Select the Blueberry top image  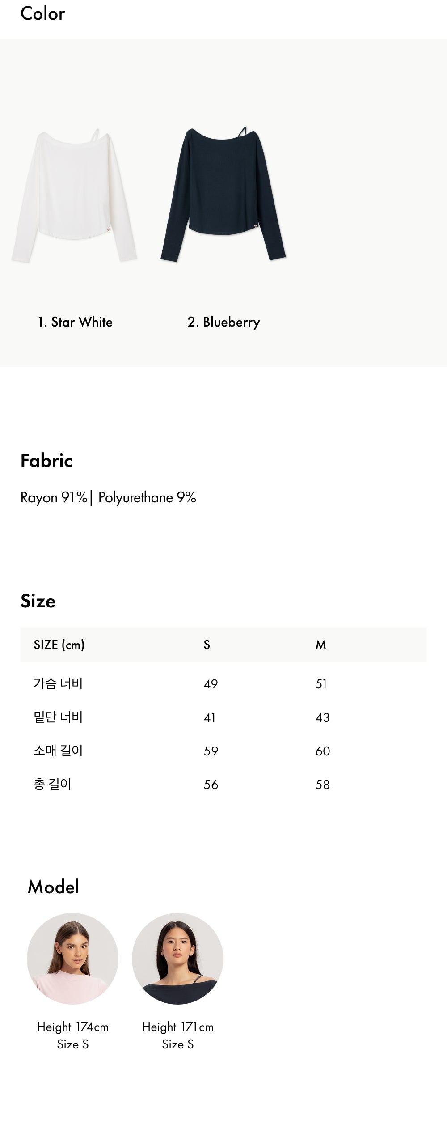point(223,194)
